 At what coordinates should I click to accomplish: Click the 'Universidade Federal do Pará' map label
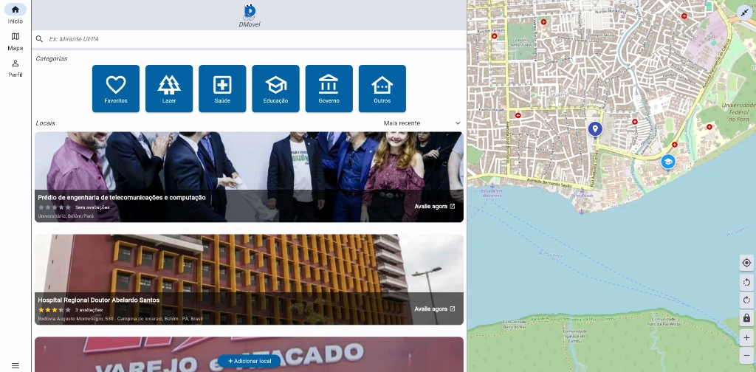(738, 111)
